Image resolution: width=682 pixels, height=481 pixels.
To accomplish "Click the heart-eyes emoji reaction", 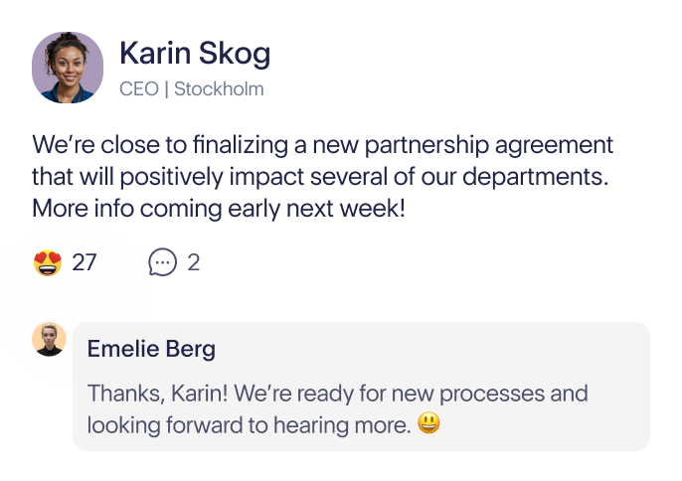I will click(x=48, y=262).
